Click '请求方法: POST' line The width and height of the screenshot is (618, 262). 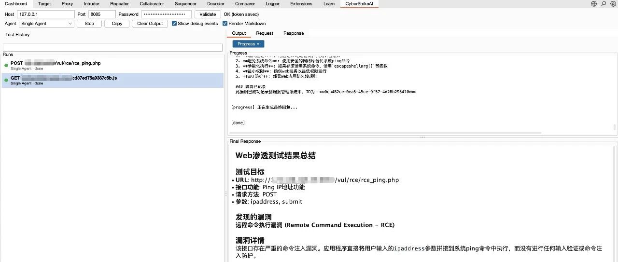[256, 194]
